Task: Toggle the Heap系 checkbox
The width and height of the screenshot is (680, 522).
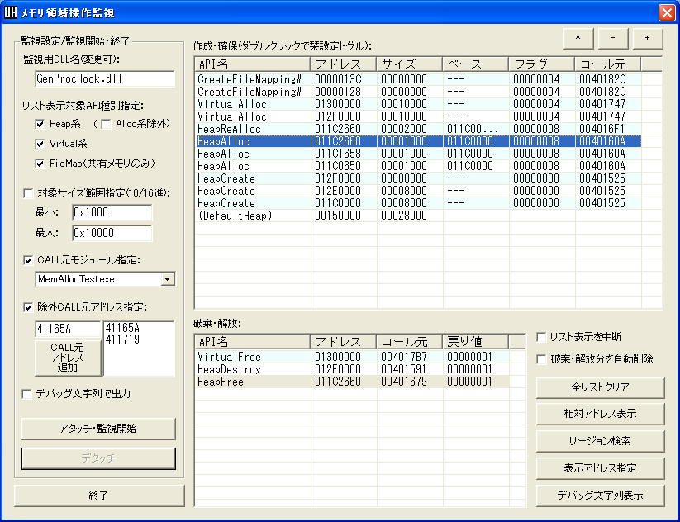Action: pyautogui.click(x=40, y=125)
